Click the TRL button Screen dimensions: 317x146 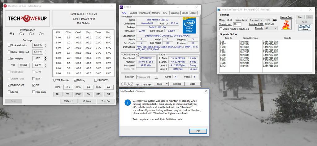[58, 94]
